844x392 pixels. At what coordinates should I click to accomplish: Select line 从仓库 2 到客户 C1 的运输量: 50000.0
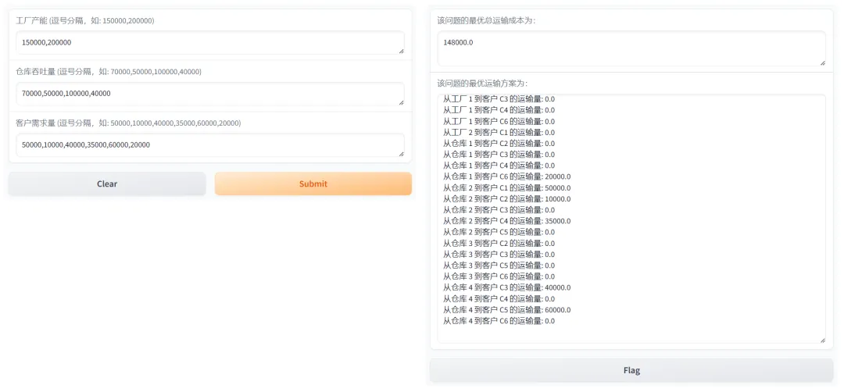pyautogui.click(x=507, y=187)
